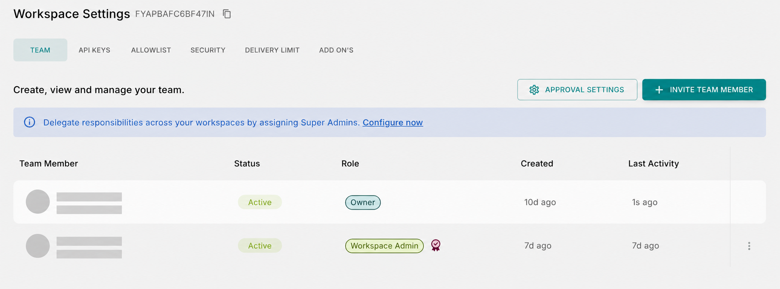Click the Invite Team Member button
This screenshot has height=289, width=780.
click(704, 90)
